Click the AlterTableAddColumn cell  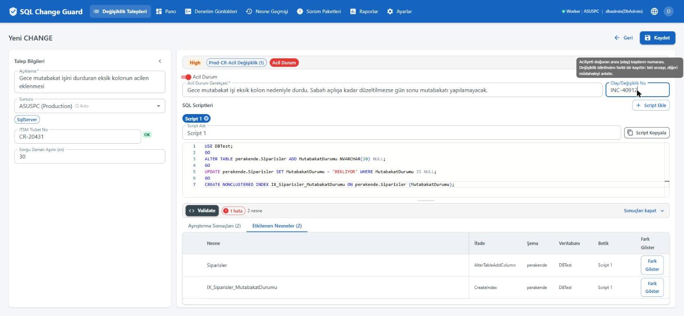point(495,265)
